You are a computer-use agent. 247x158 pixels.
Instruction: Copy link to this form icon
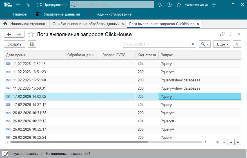click(222, 34)
